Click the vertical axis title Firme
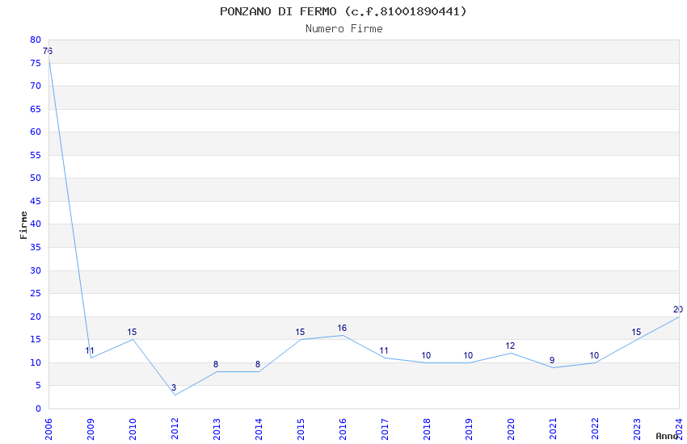The height and width of the screenshot is (444, 687). pos(23,225)
